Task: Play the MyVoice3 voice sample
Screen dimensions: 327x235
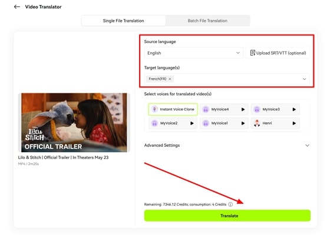Action: 294,109
